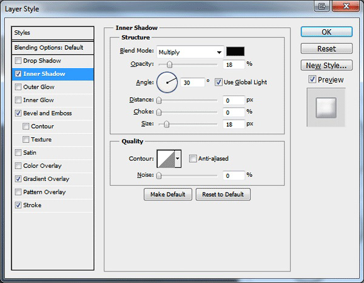Open the Styles section in the list
Viewport: 364px width, 283px height.
pyautogui.click(x=53, y=33)
